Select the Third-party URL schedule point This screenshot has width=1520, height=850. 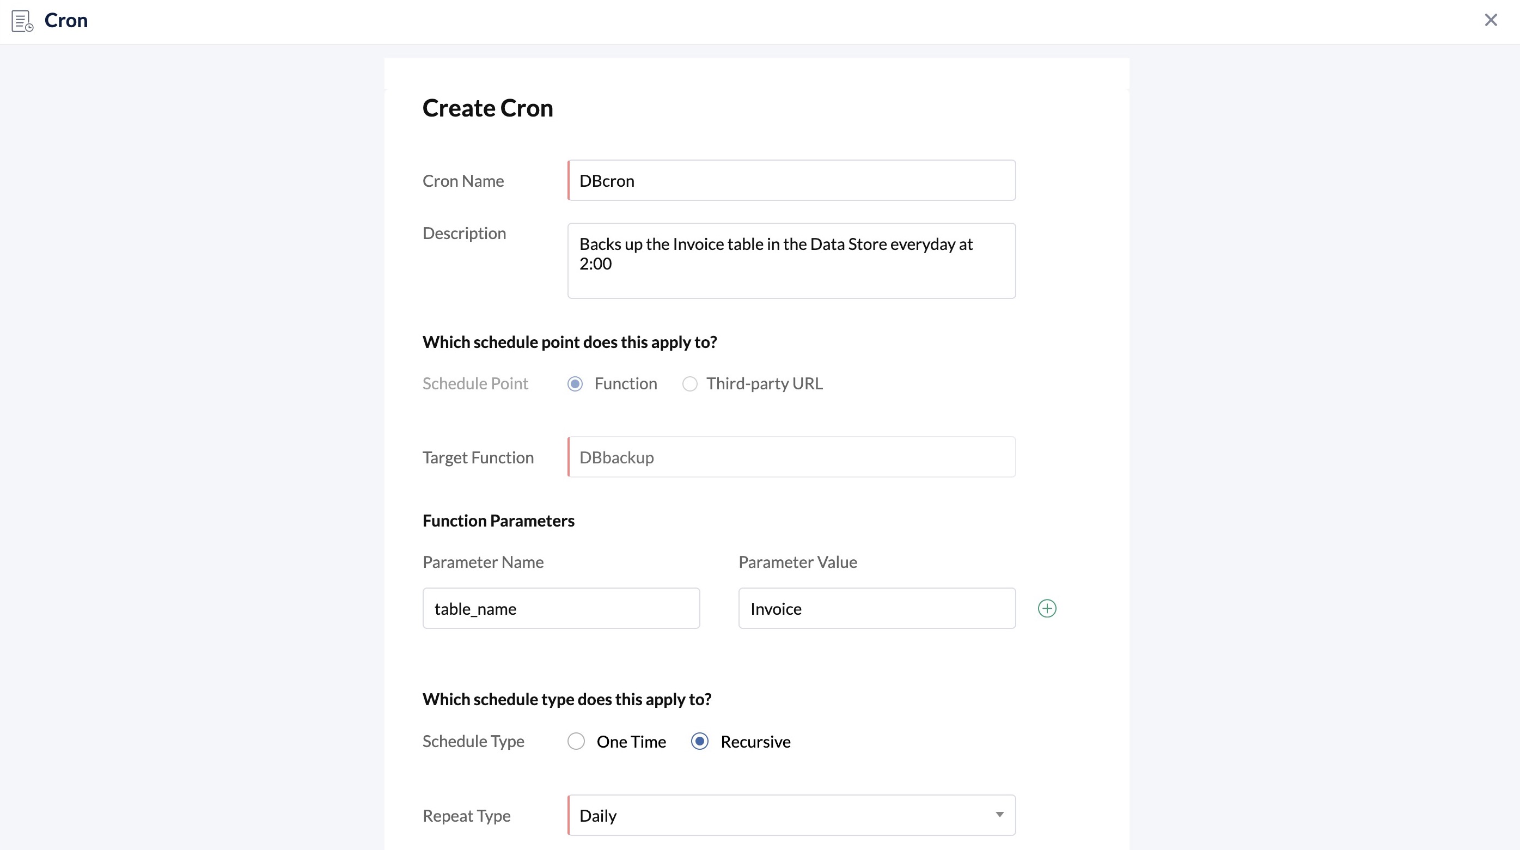pyautogui.click(x=691, y=383)
